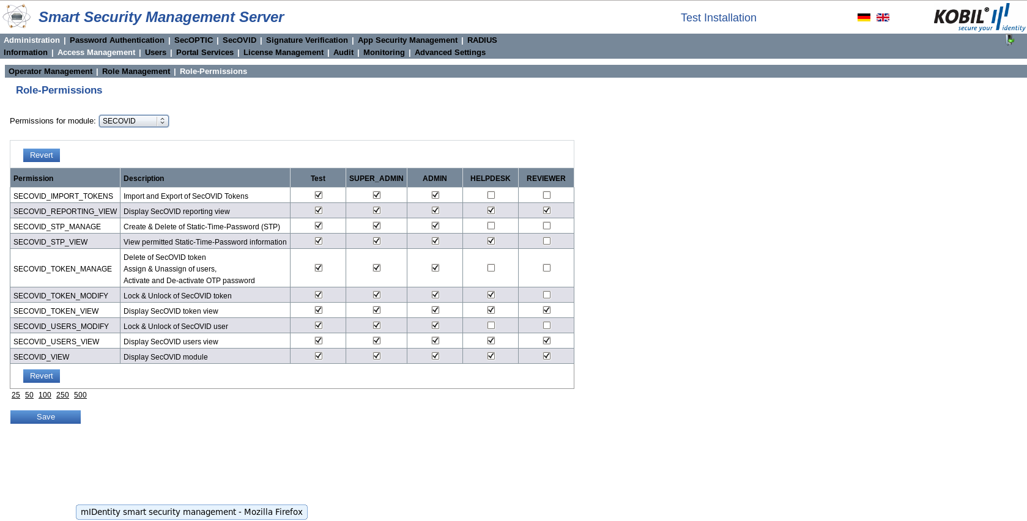Open Portal Services

[205, 53]
